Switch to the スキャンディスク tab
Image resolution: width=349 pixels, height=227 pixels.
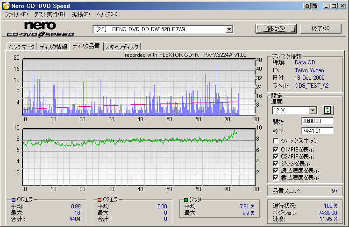[x=122, y=47]
